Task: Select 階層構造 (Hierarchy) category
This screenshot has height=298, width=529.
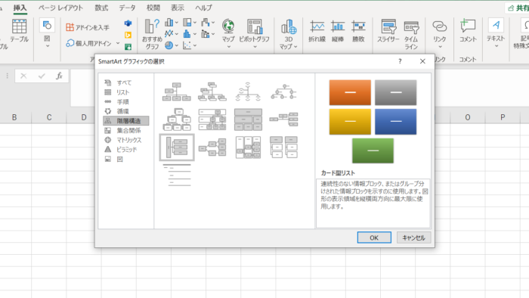Action: point(125,121)
